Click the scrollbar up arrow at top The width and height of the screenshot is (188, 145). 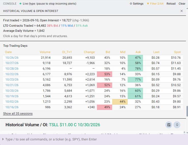[187, 8]
